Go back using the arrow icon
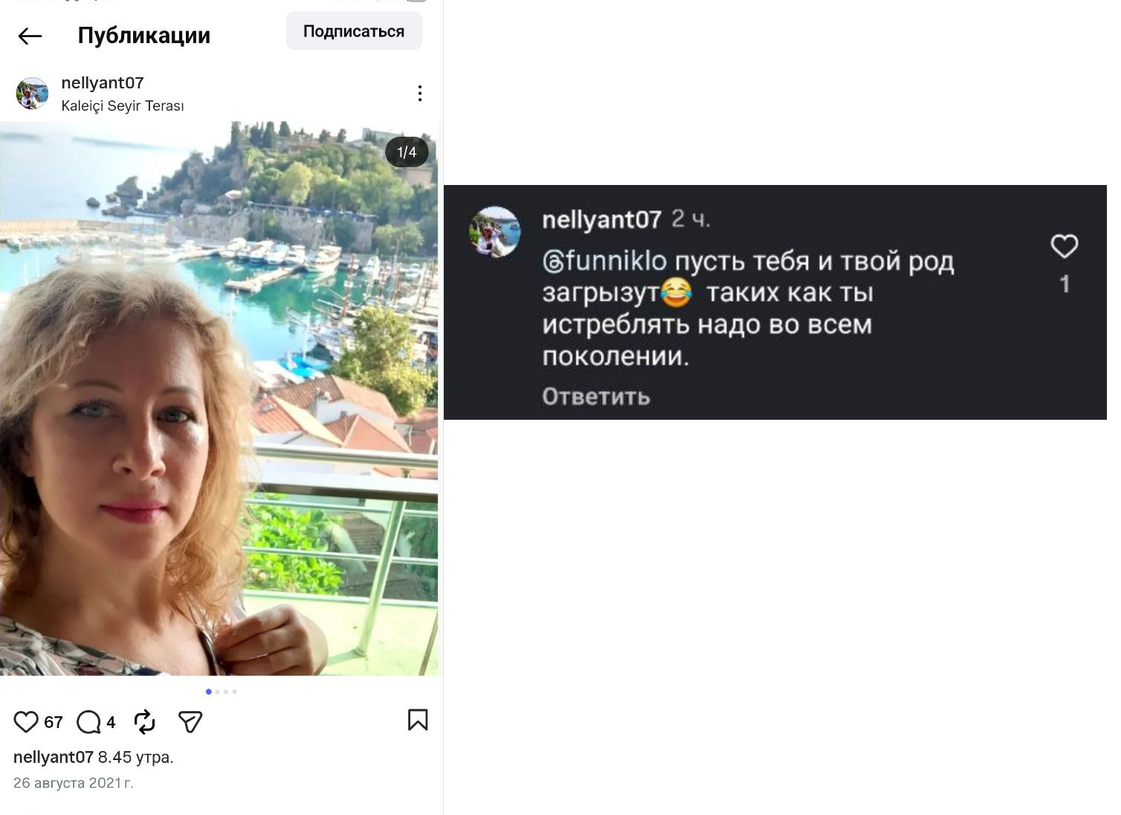 (x=30, y=36)
